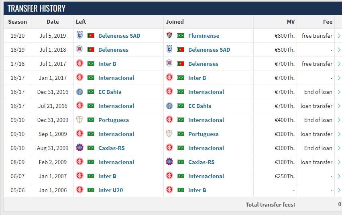The width and height of the screenshot is (342, 215).
Task: Click the Portuguesa crest in Joined column
Action: [169, 134]
